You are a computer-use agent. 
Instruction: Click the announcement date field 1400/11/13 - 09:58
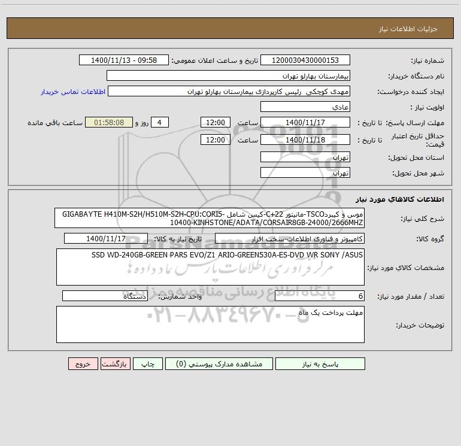(124, 60)
